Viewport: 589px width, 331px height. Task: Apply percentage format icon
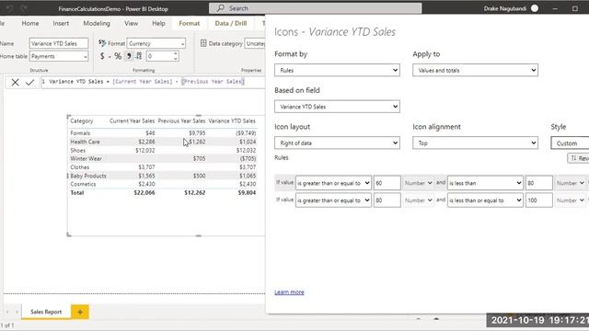(x=118, y=56)
